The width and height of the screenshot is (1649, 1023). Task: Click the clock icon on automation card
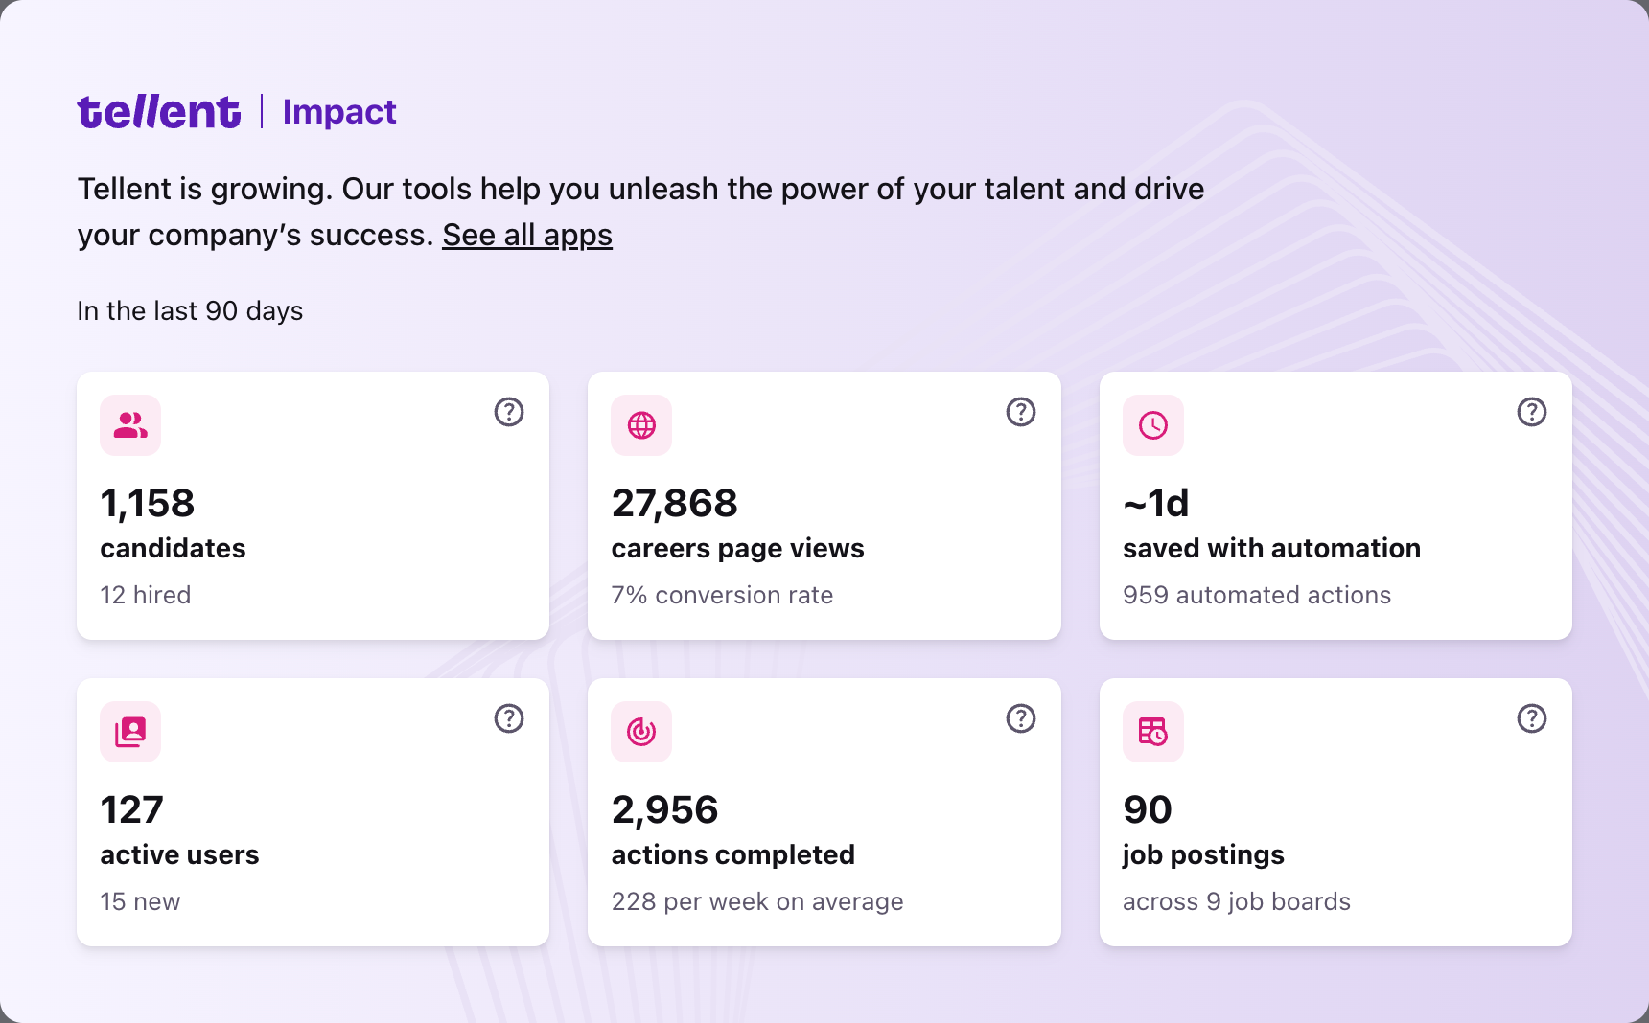[x=1153, y=425]
